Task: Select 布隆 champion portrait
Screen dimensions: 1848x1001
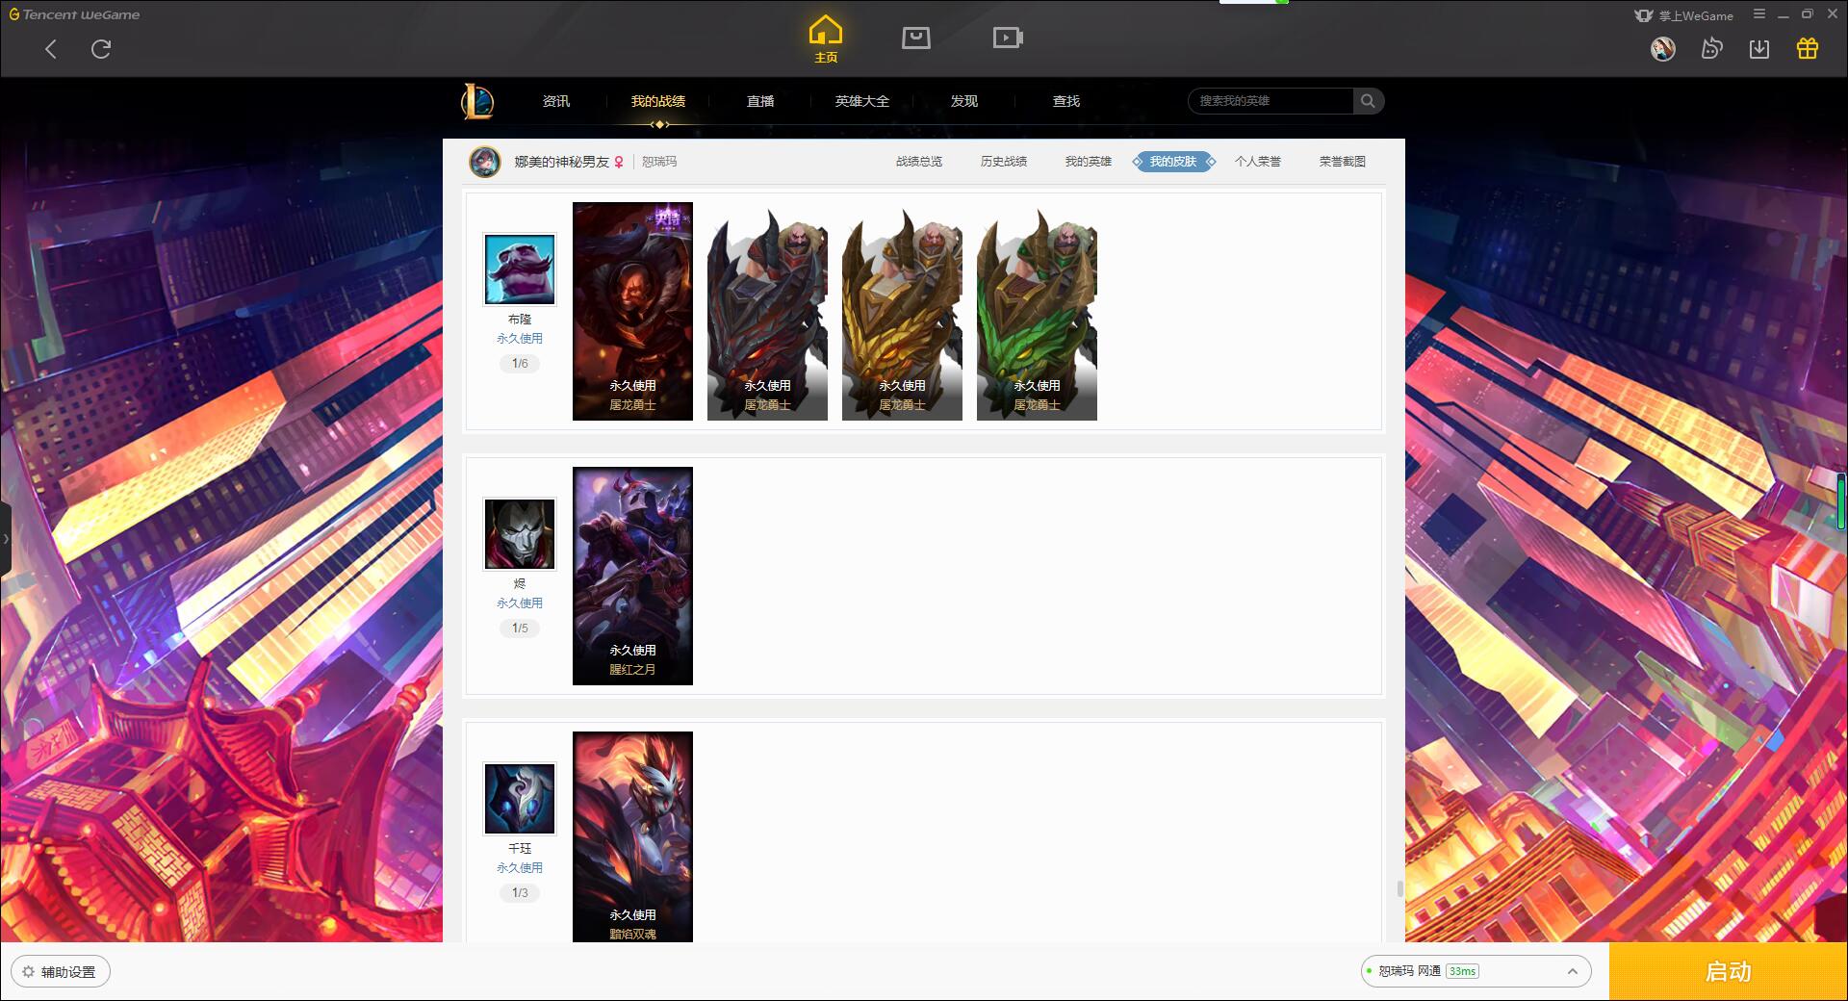Action: 520,269
